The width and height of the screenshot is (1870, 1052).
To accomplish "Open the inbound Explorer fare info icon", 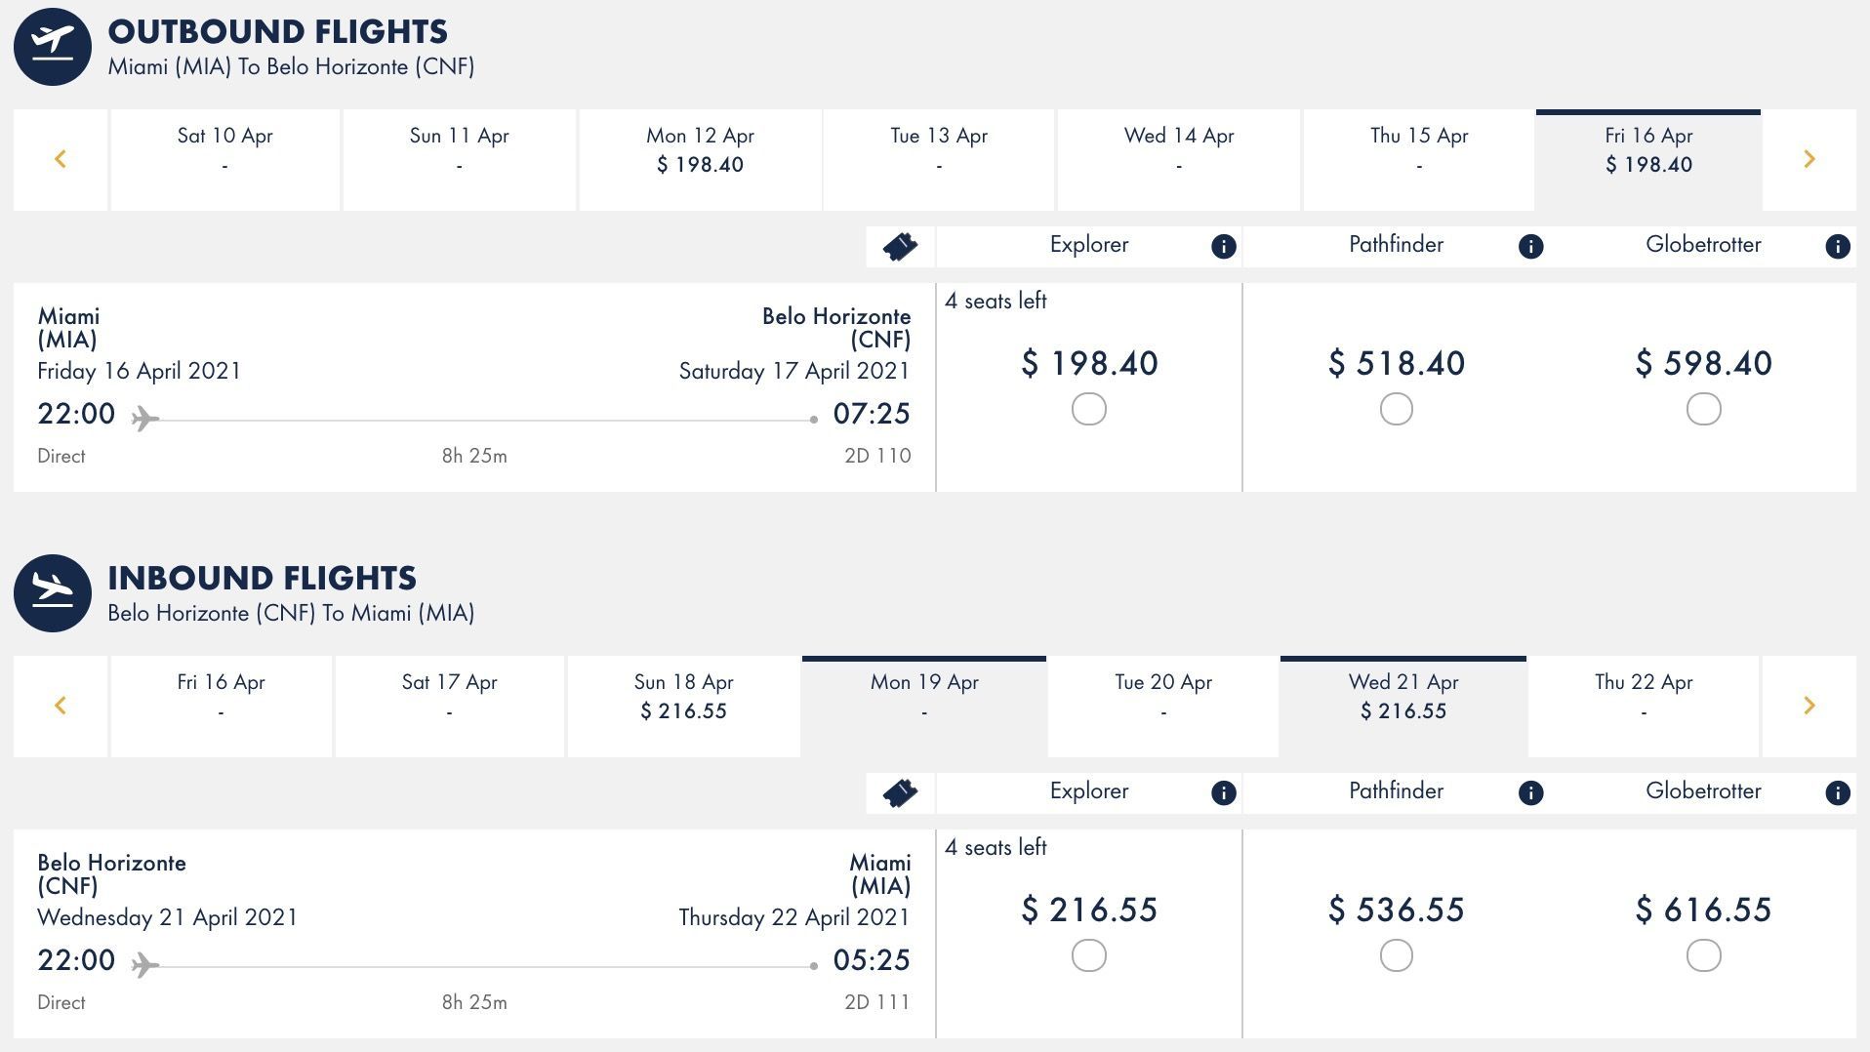I will coord(1223,792).
